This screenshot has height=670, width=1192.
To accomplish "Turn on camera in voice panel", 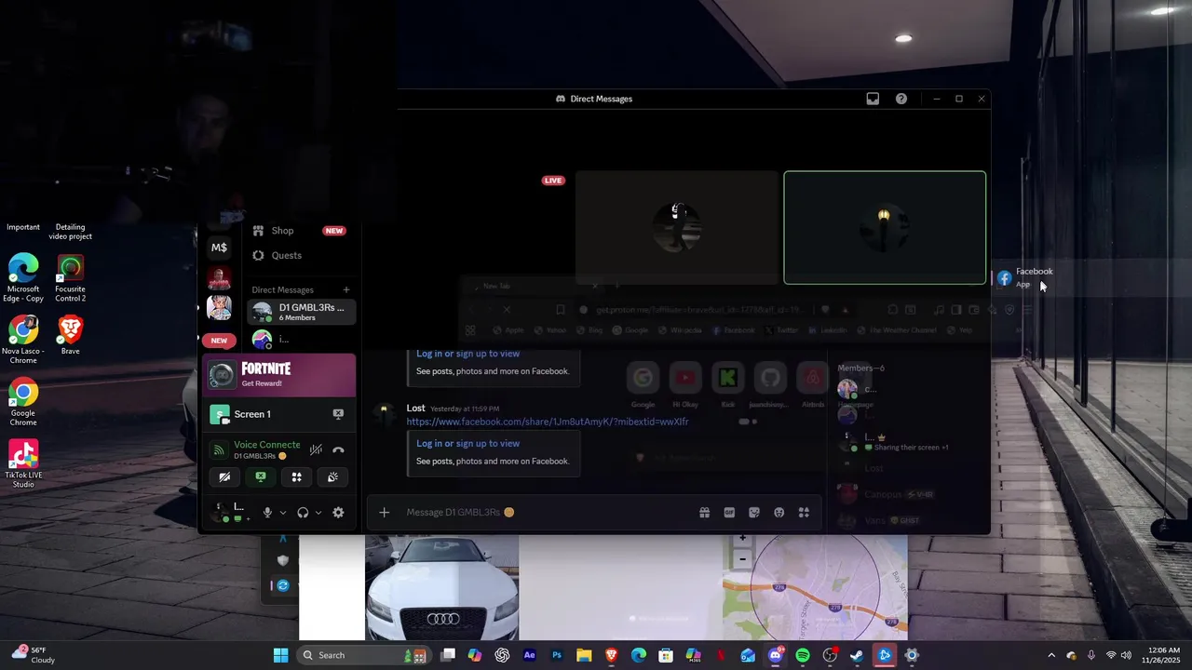I will pos(224,476).
